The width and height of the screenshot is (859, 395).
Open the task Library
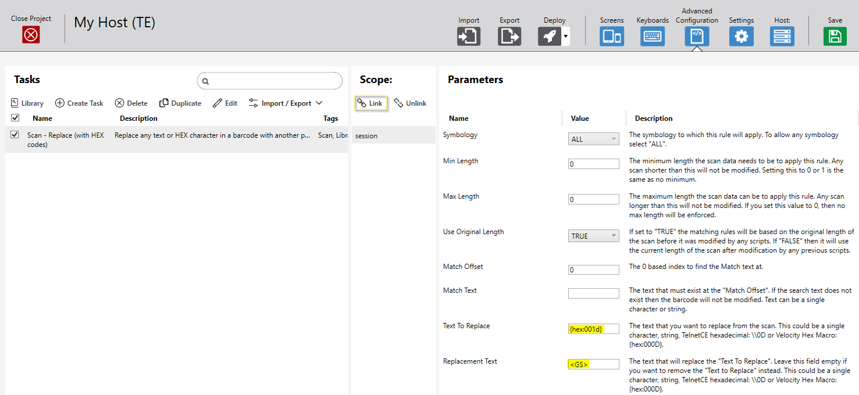tap(27, 103)
